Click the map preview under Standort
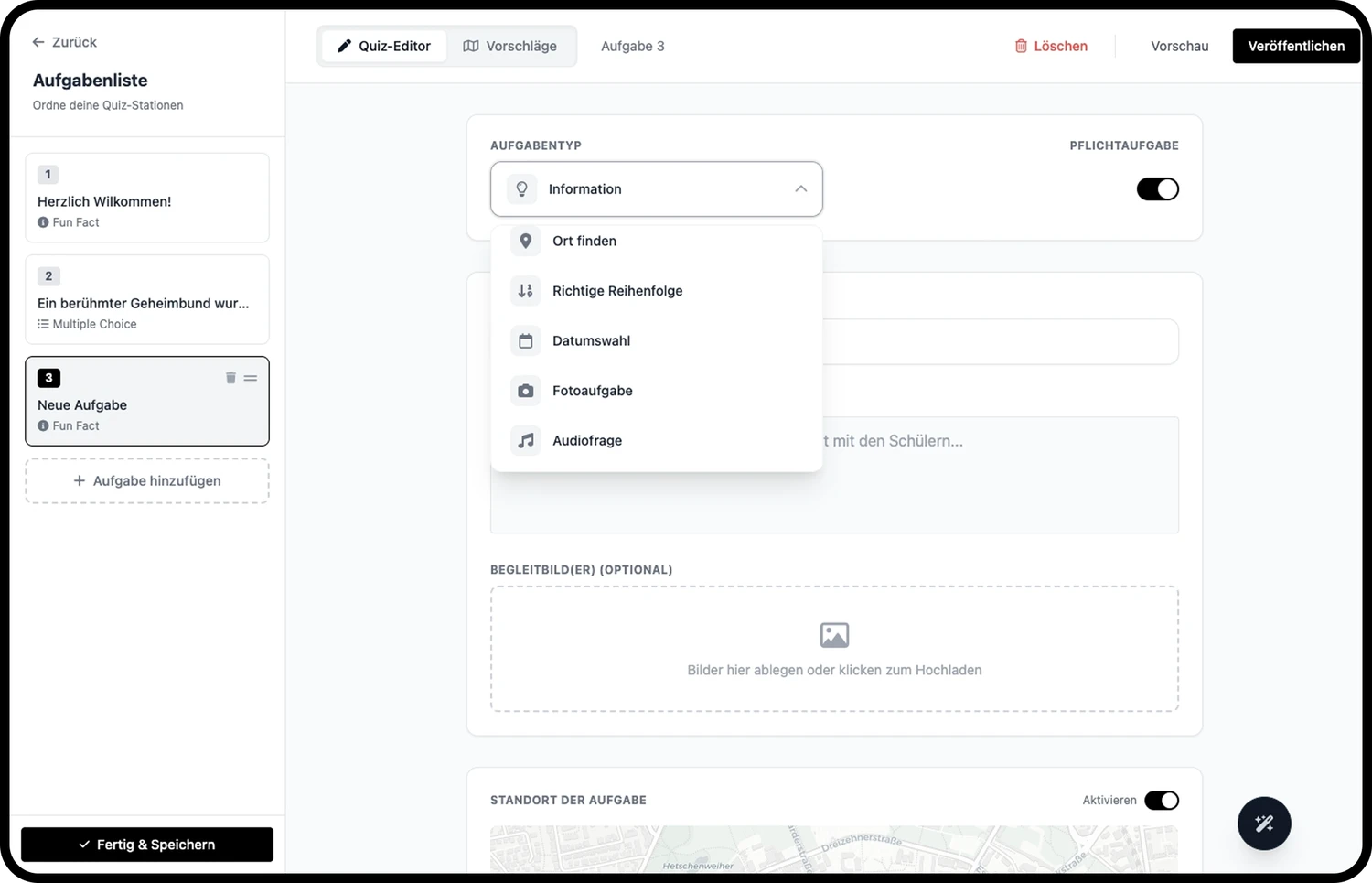Screen dimensions: 1372x883 (x=834, y=849)
